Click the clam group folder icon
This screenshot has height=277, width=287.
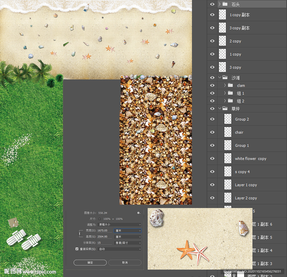(x=230, y=85)
